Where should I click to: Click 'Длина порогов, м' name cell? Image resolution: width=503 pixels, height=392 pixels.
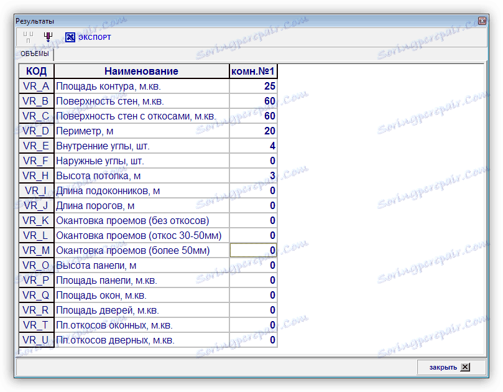(x=142, y=206)
